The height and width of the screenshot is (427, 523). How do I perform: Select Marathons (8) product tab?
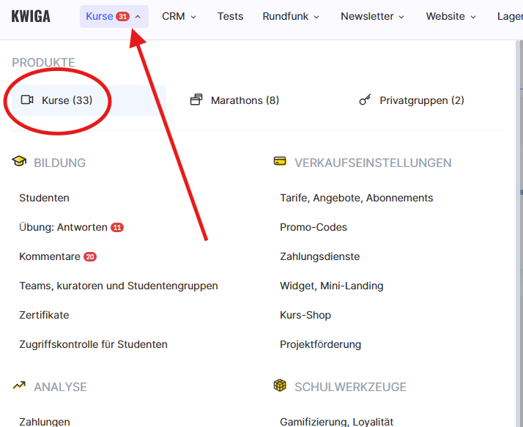coord(244,100)
